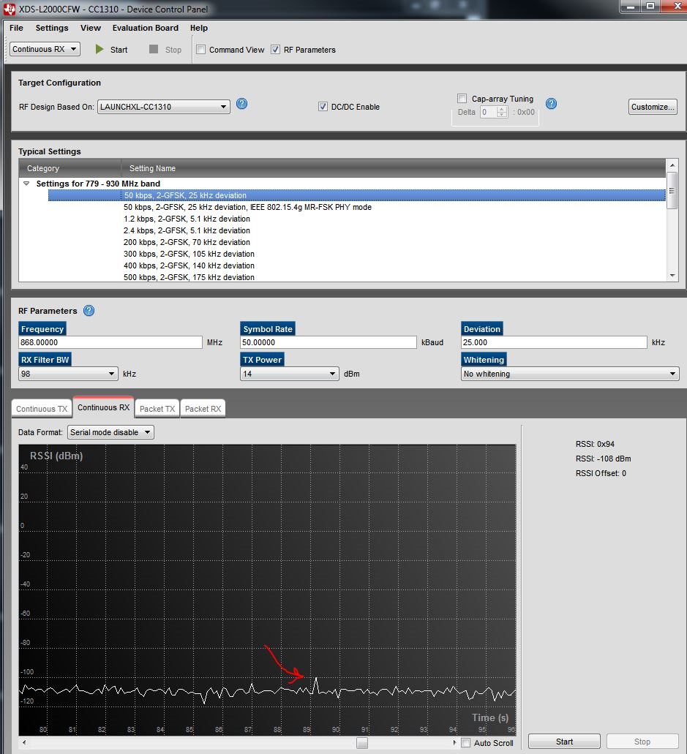Click the gray Stop square icon in toolbar
This screenshot has width=687, height=754.
coord(154,49)
